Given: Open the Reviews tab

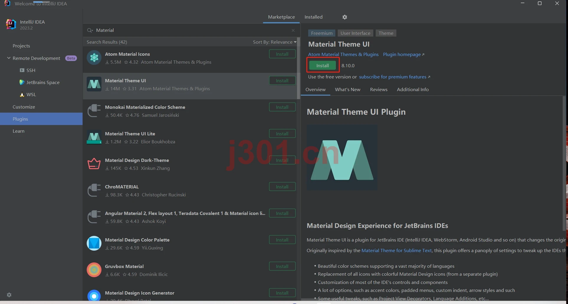Looking at the screenshot, I should (x=379, y=89).
